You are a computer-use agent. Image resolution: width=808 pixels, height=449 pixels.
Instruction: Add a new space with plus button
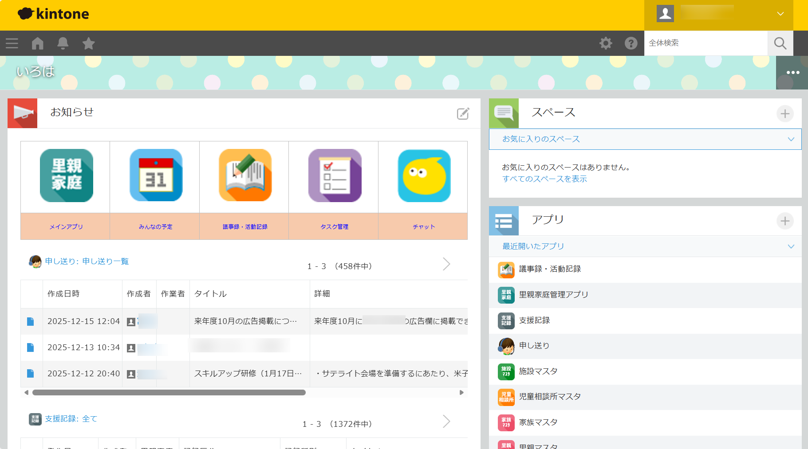[x=784, y=114]
